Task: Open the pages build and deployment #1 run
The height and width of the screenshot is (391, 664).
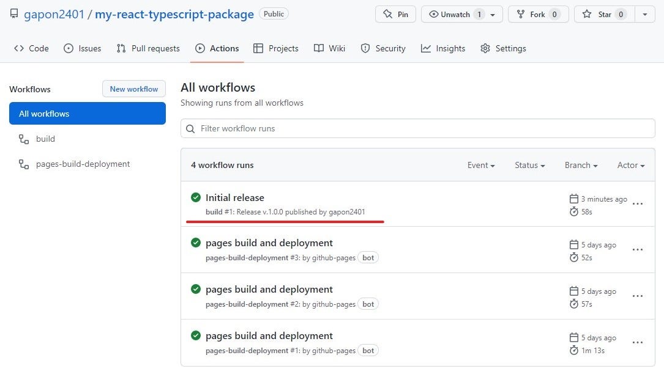Action: [269, 336]
